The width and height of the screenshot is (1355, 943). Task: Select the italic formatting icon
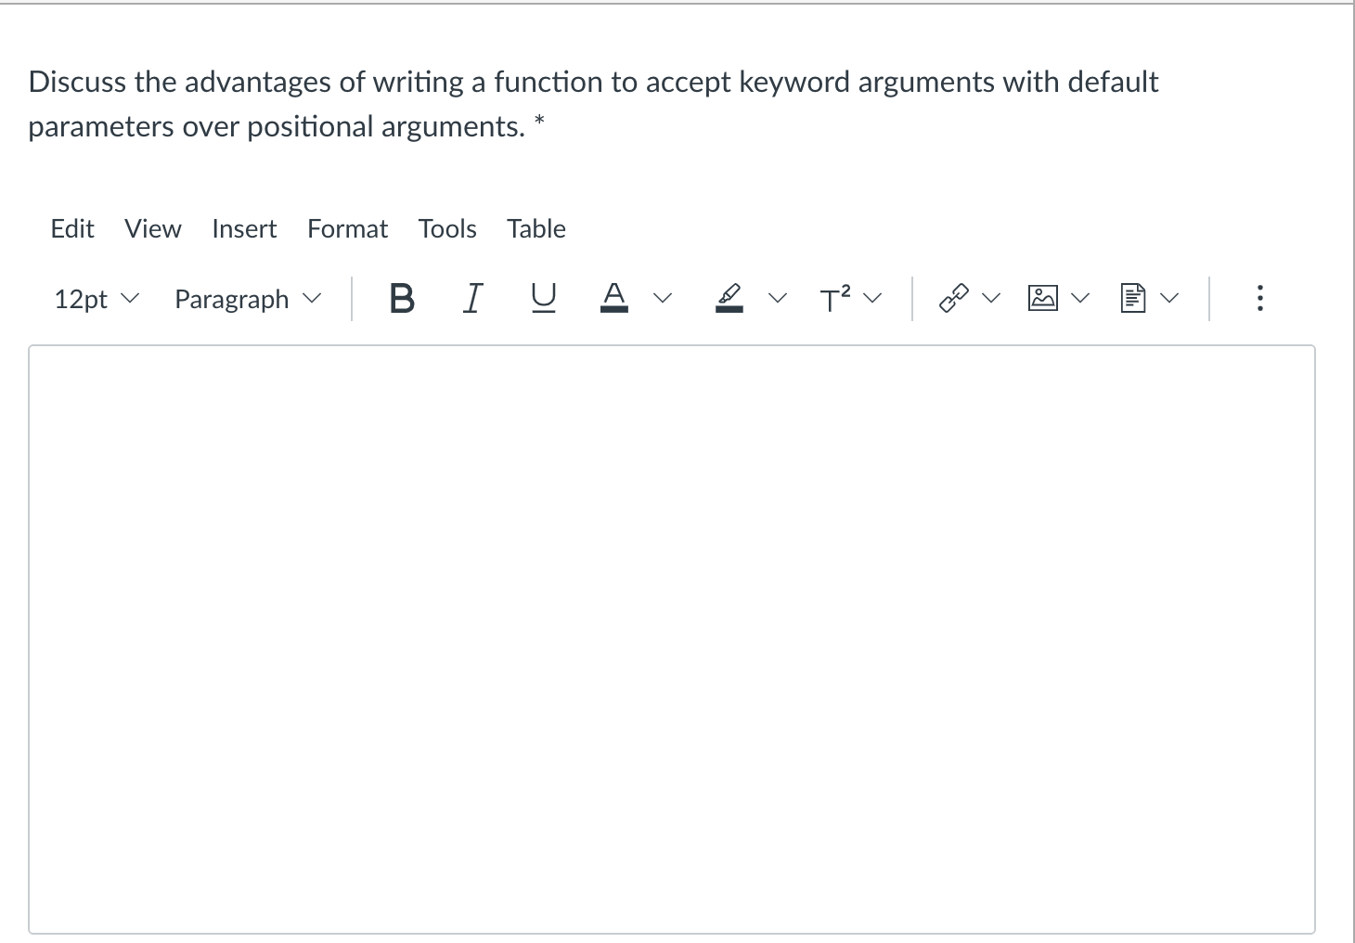click(x=471, y=298)
